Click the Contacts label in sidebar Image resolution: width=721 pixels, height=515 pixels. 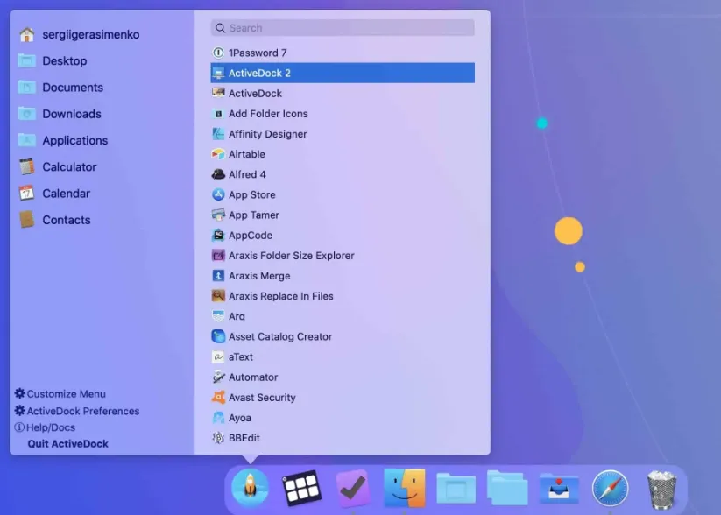(67, 220)
